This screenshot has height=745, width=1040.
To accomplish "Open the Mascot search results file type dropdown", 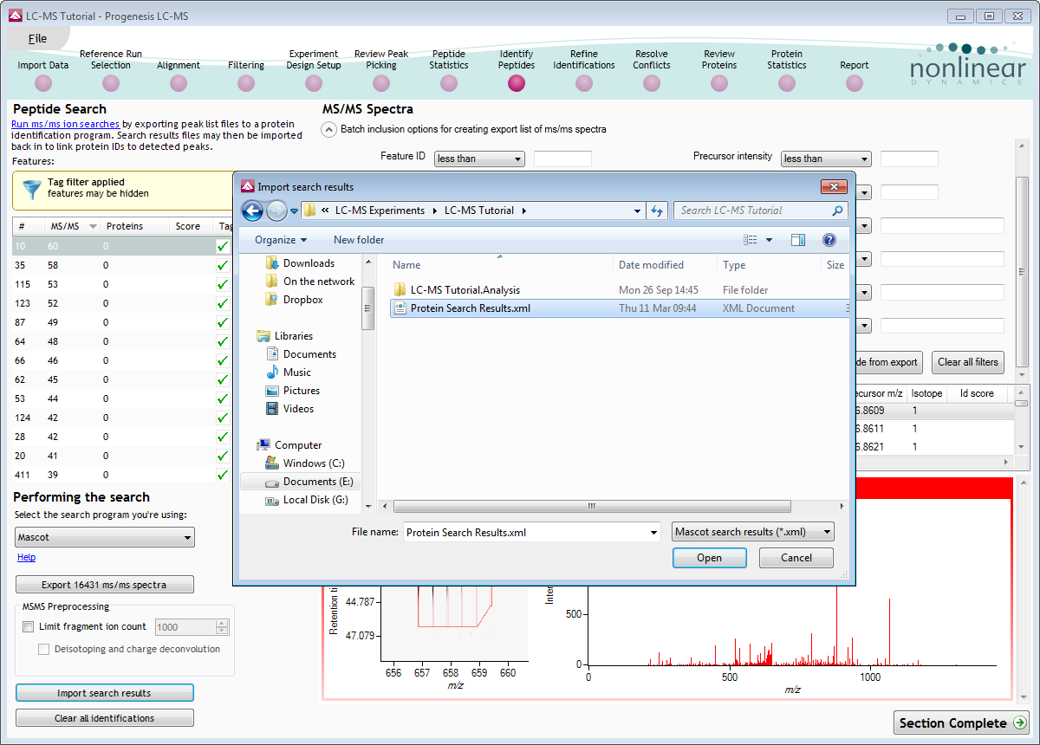I will [x=753, y=532].
